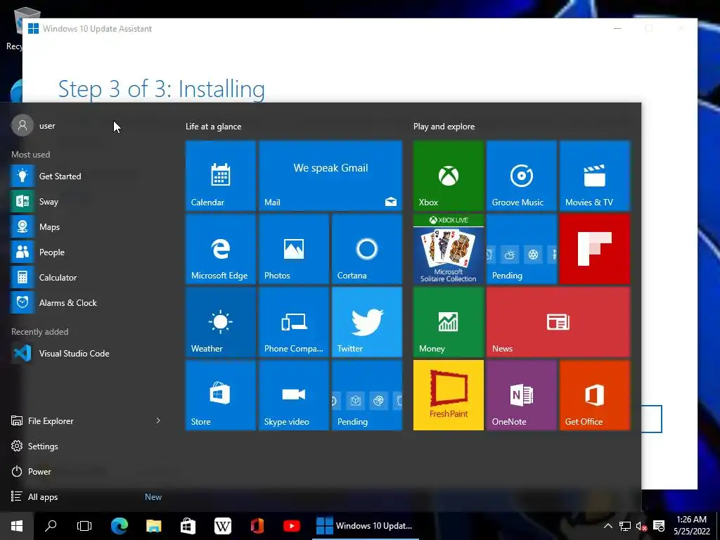Viewport: 720px width, 540px height.
Task: Switch to Windows 10 Update Assistant taskbar button
Action: click(x=366, y=526)
